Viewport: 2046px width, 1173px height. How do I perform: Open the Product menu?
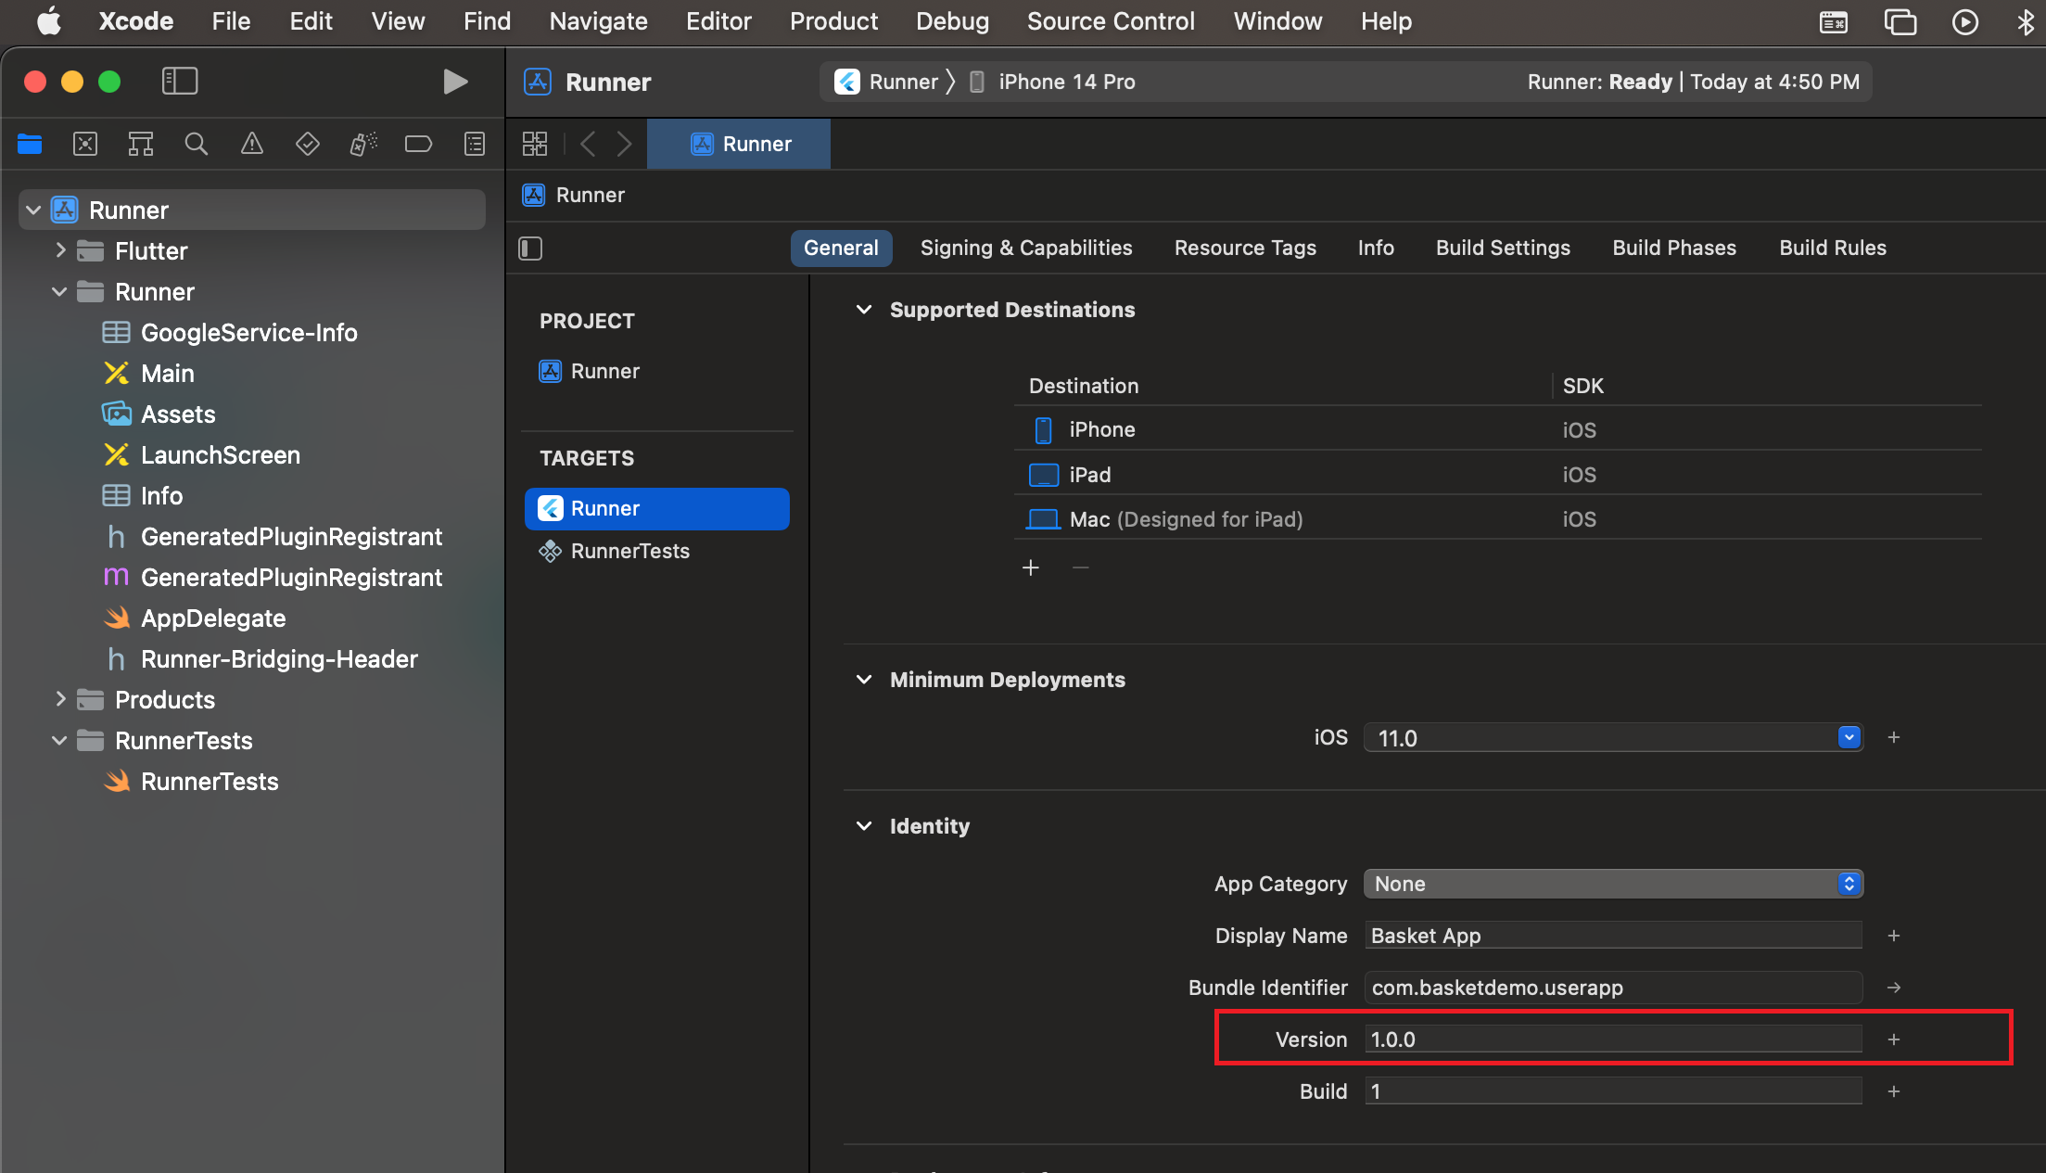(833, 21)
